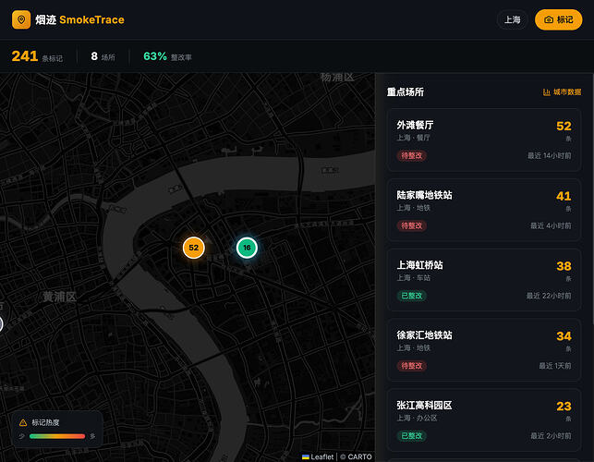This screenshot has width=594, height=462.
Task: Open the 外滩餐厅 venue card
Action: click(484, 140)
